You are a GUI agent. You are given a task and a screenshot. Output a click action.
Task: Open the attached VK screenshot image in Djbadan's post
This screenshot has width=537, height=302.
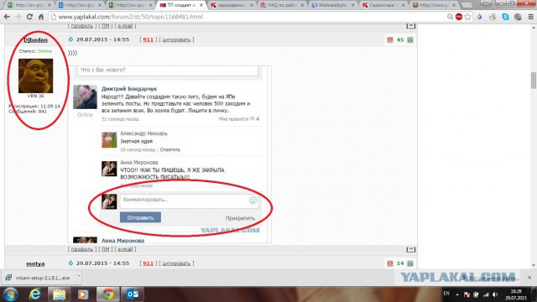tap(170, 154)
